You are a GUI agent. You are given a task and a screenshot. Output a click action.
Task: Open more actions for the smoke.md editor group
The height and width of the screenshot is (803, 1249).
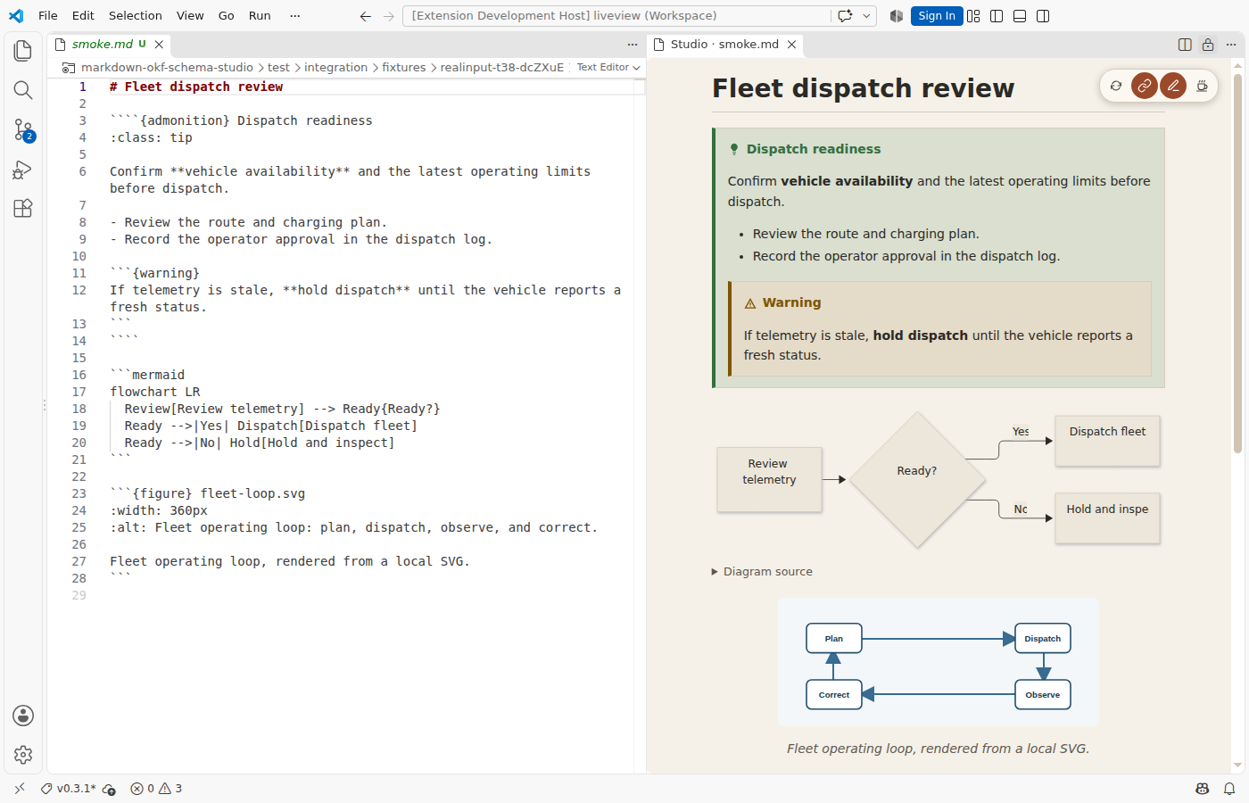[x=633, y=45]
